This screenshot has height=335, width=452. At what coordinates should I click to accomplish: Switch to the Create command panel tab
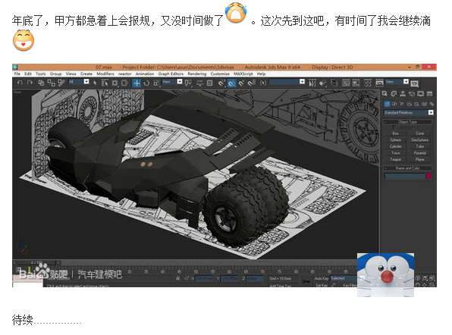coord(385,94)
